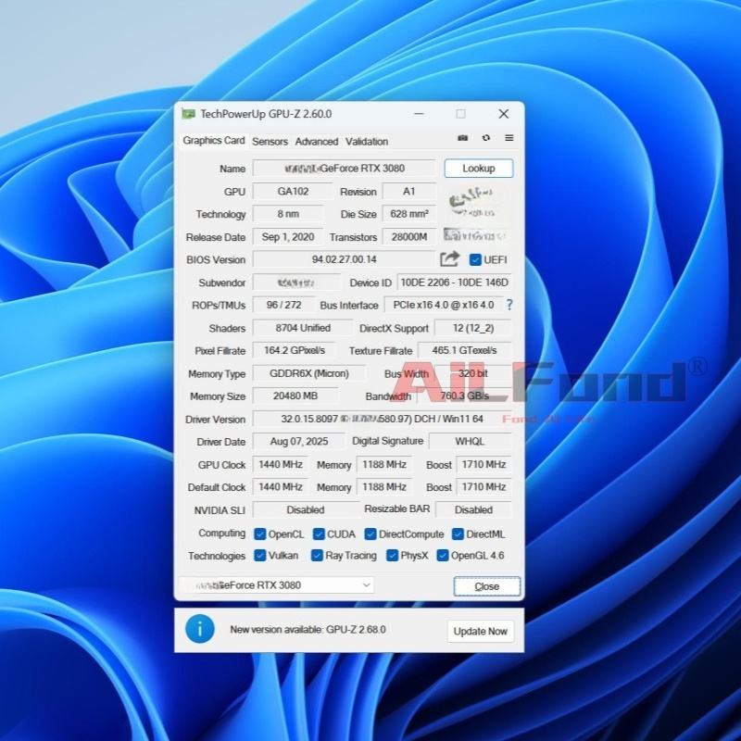The image size is (741, 741).
Task: Toggle the DirectCompute checkbox
Action: click(370, 534)
